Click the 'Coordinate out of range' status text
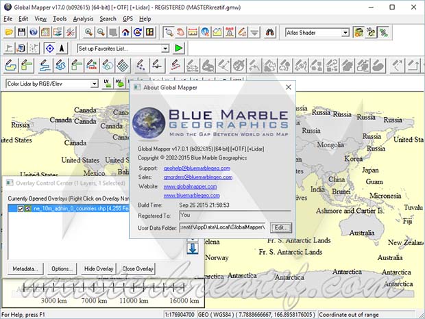 (348, 315)
